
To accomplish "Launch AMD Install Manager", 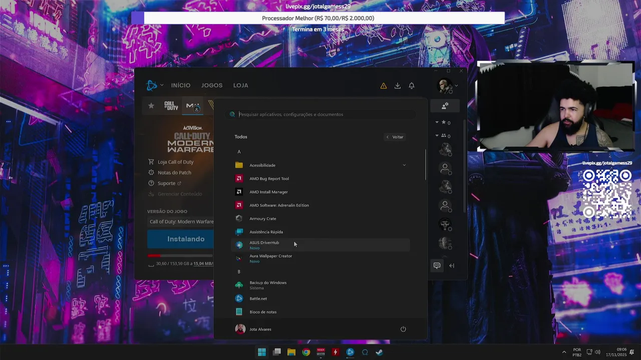I will (x=320, y=192).
